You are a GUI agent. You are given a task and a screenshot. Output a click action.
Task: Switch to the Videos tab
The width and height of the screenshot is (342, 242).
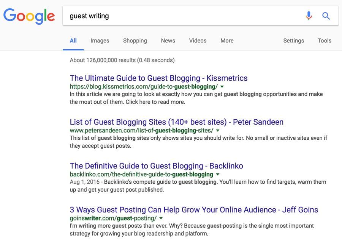[x=198, y=41]
